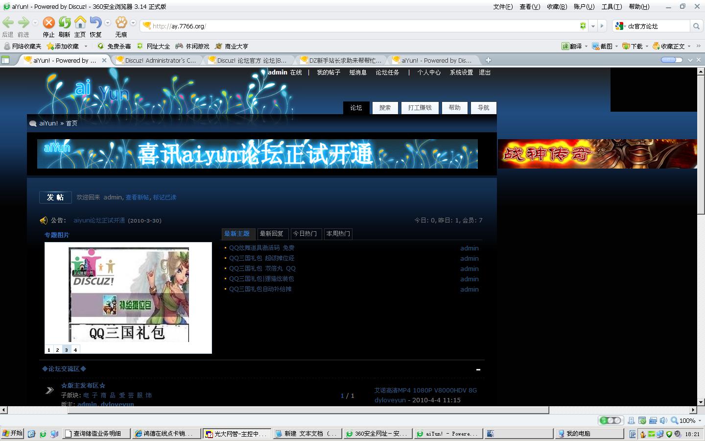Screen dimensions: 705x441
Task: Open the back/forward history dropdown arrow
Action: [35, 23]
